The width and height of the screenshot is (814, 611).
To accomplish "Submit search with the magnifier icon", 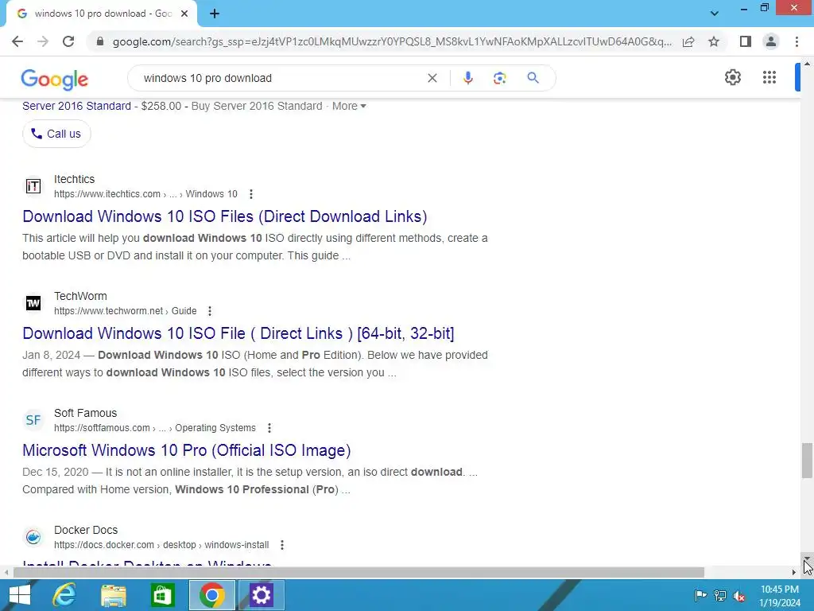I will [x=533, y=78].
